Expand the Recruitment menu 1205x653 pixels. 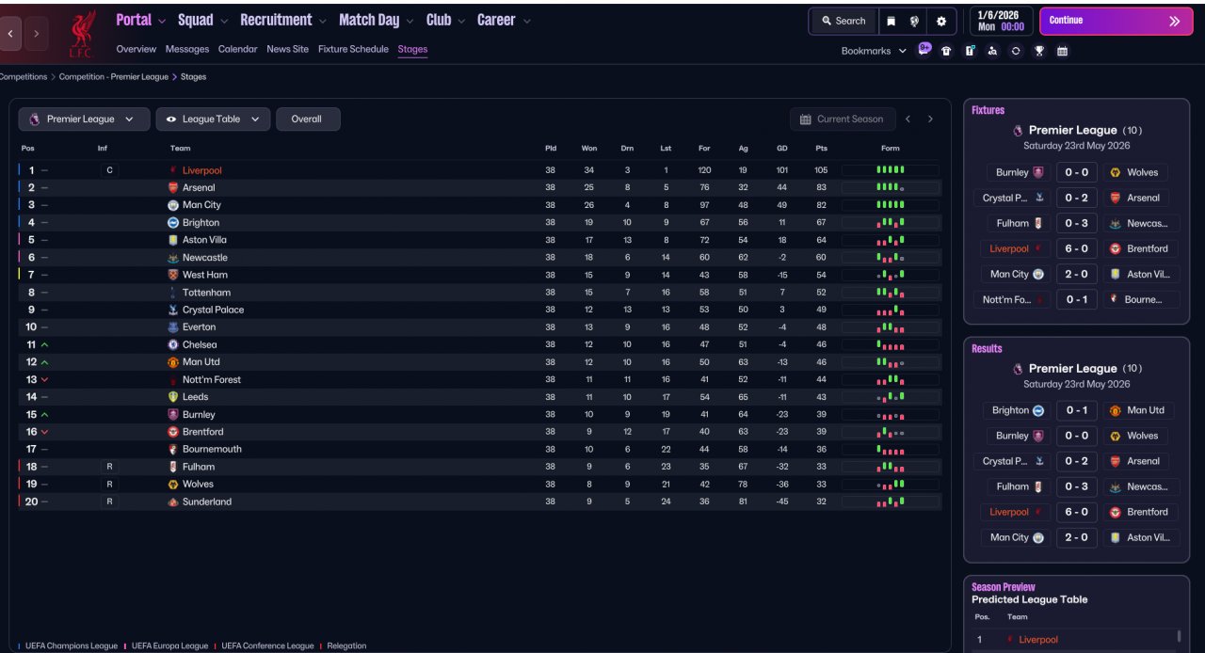[283, 20]
